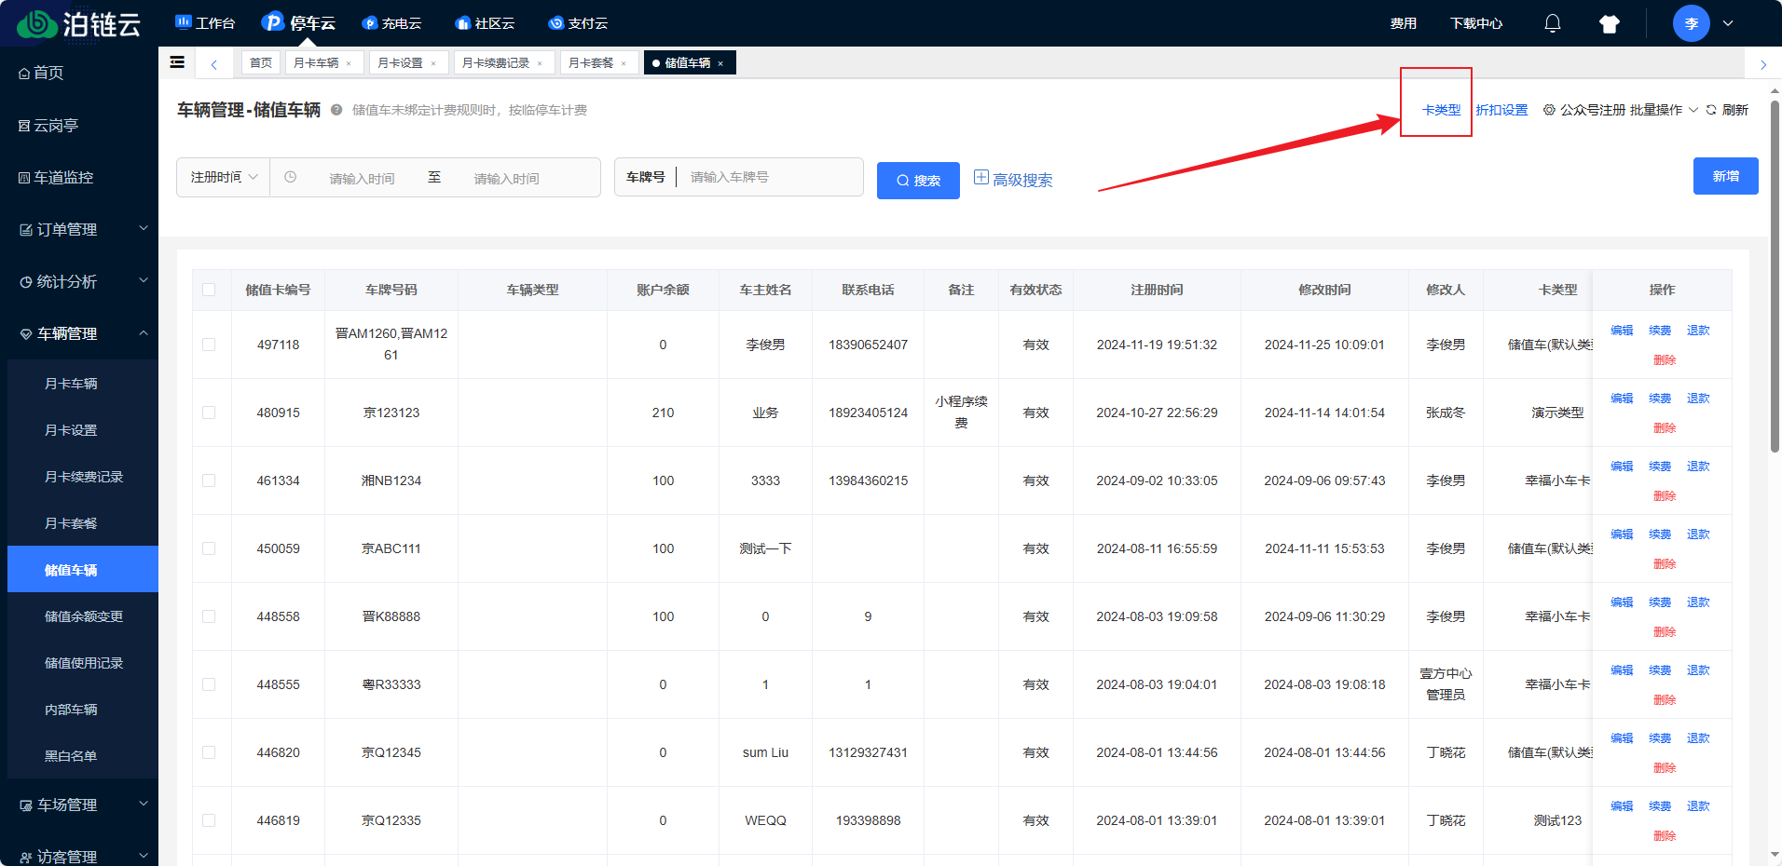The image size is (1782, 866).
Task: Click the vertical page scrollbar
Action: [1775, 277]
